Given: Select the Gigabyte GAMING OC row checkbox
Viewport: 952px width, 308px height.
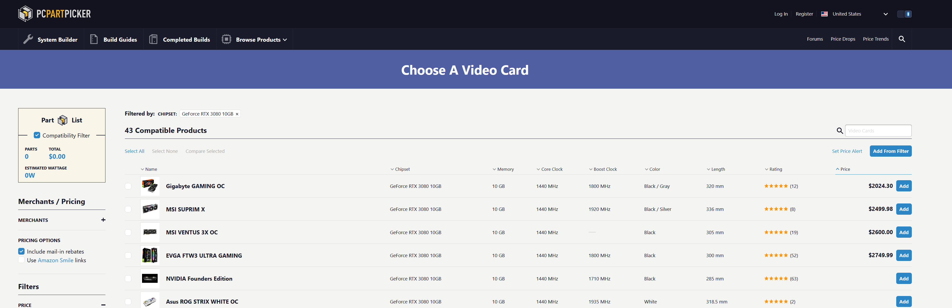Looking at the screenshot, I should pos(128,186).
